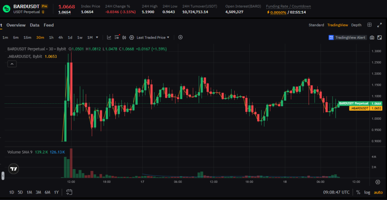Click the TradingView logo on chart

pos(14,169)
